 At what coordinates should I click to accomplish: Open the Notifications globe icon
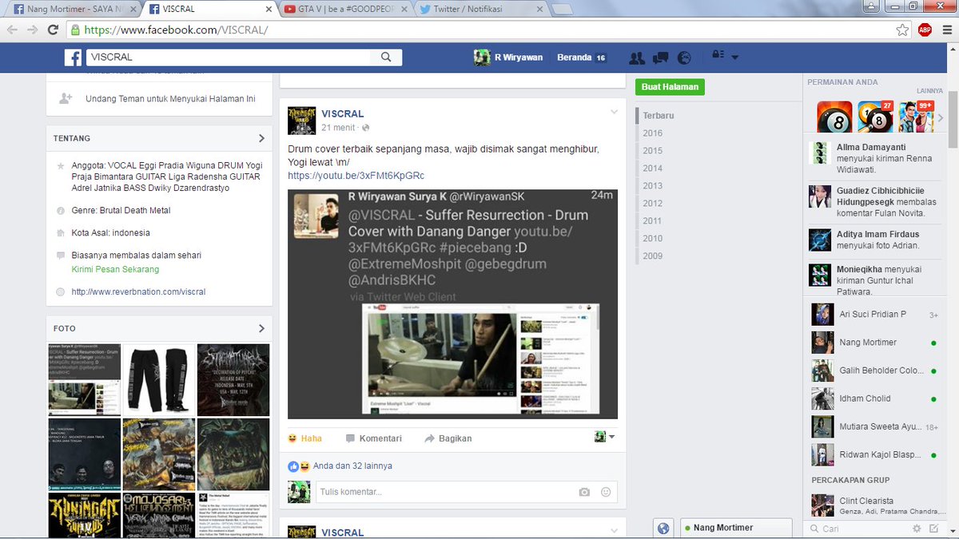684,57
